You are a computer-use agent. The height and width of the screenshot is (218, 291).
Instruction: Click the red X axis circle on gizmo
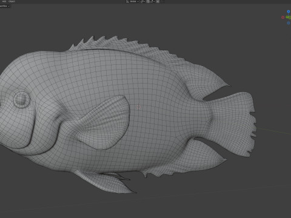click(283, 18)
